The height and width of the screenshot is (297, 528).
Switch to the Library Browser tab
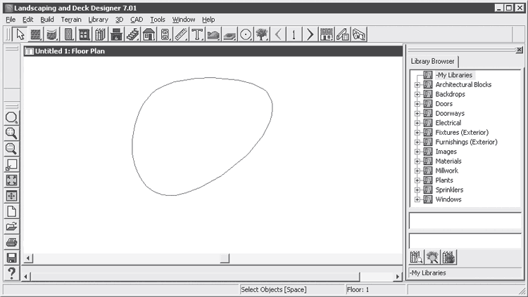[x=433, y=61]
